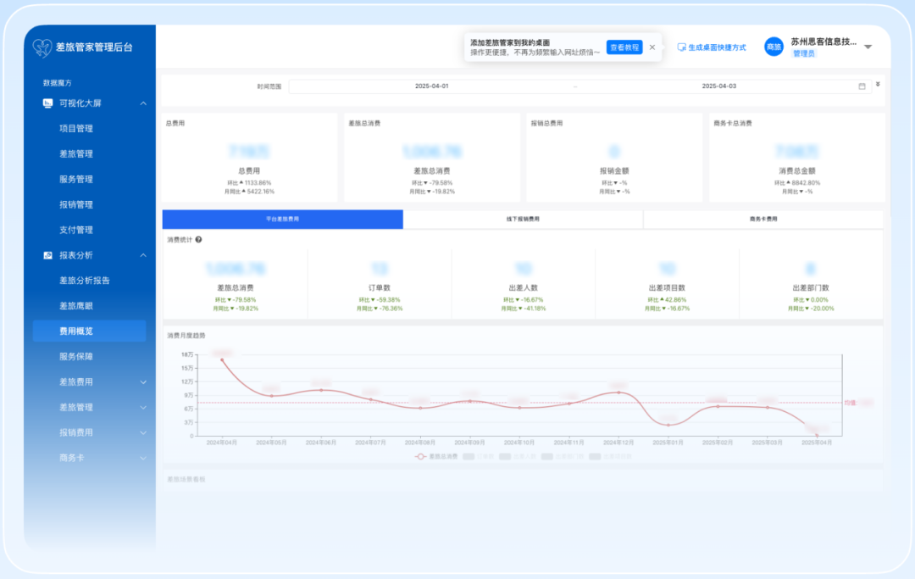Click the 出差部门数 statistic card
The height and width of the screenshot is (579, 915).
[x=811, y=285]
